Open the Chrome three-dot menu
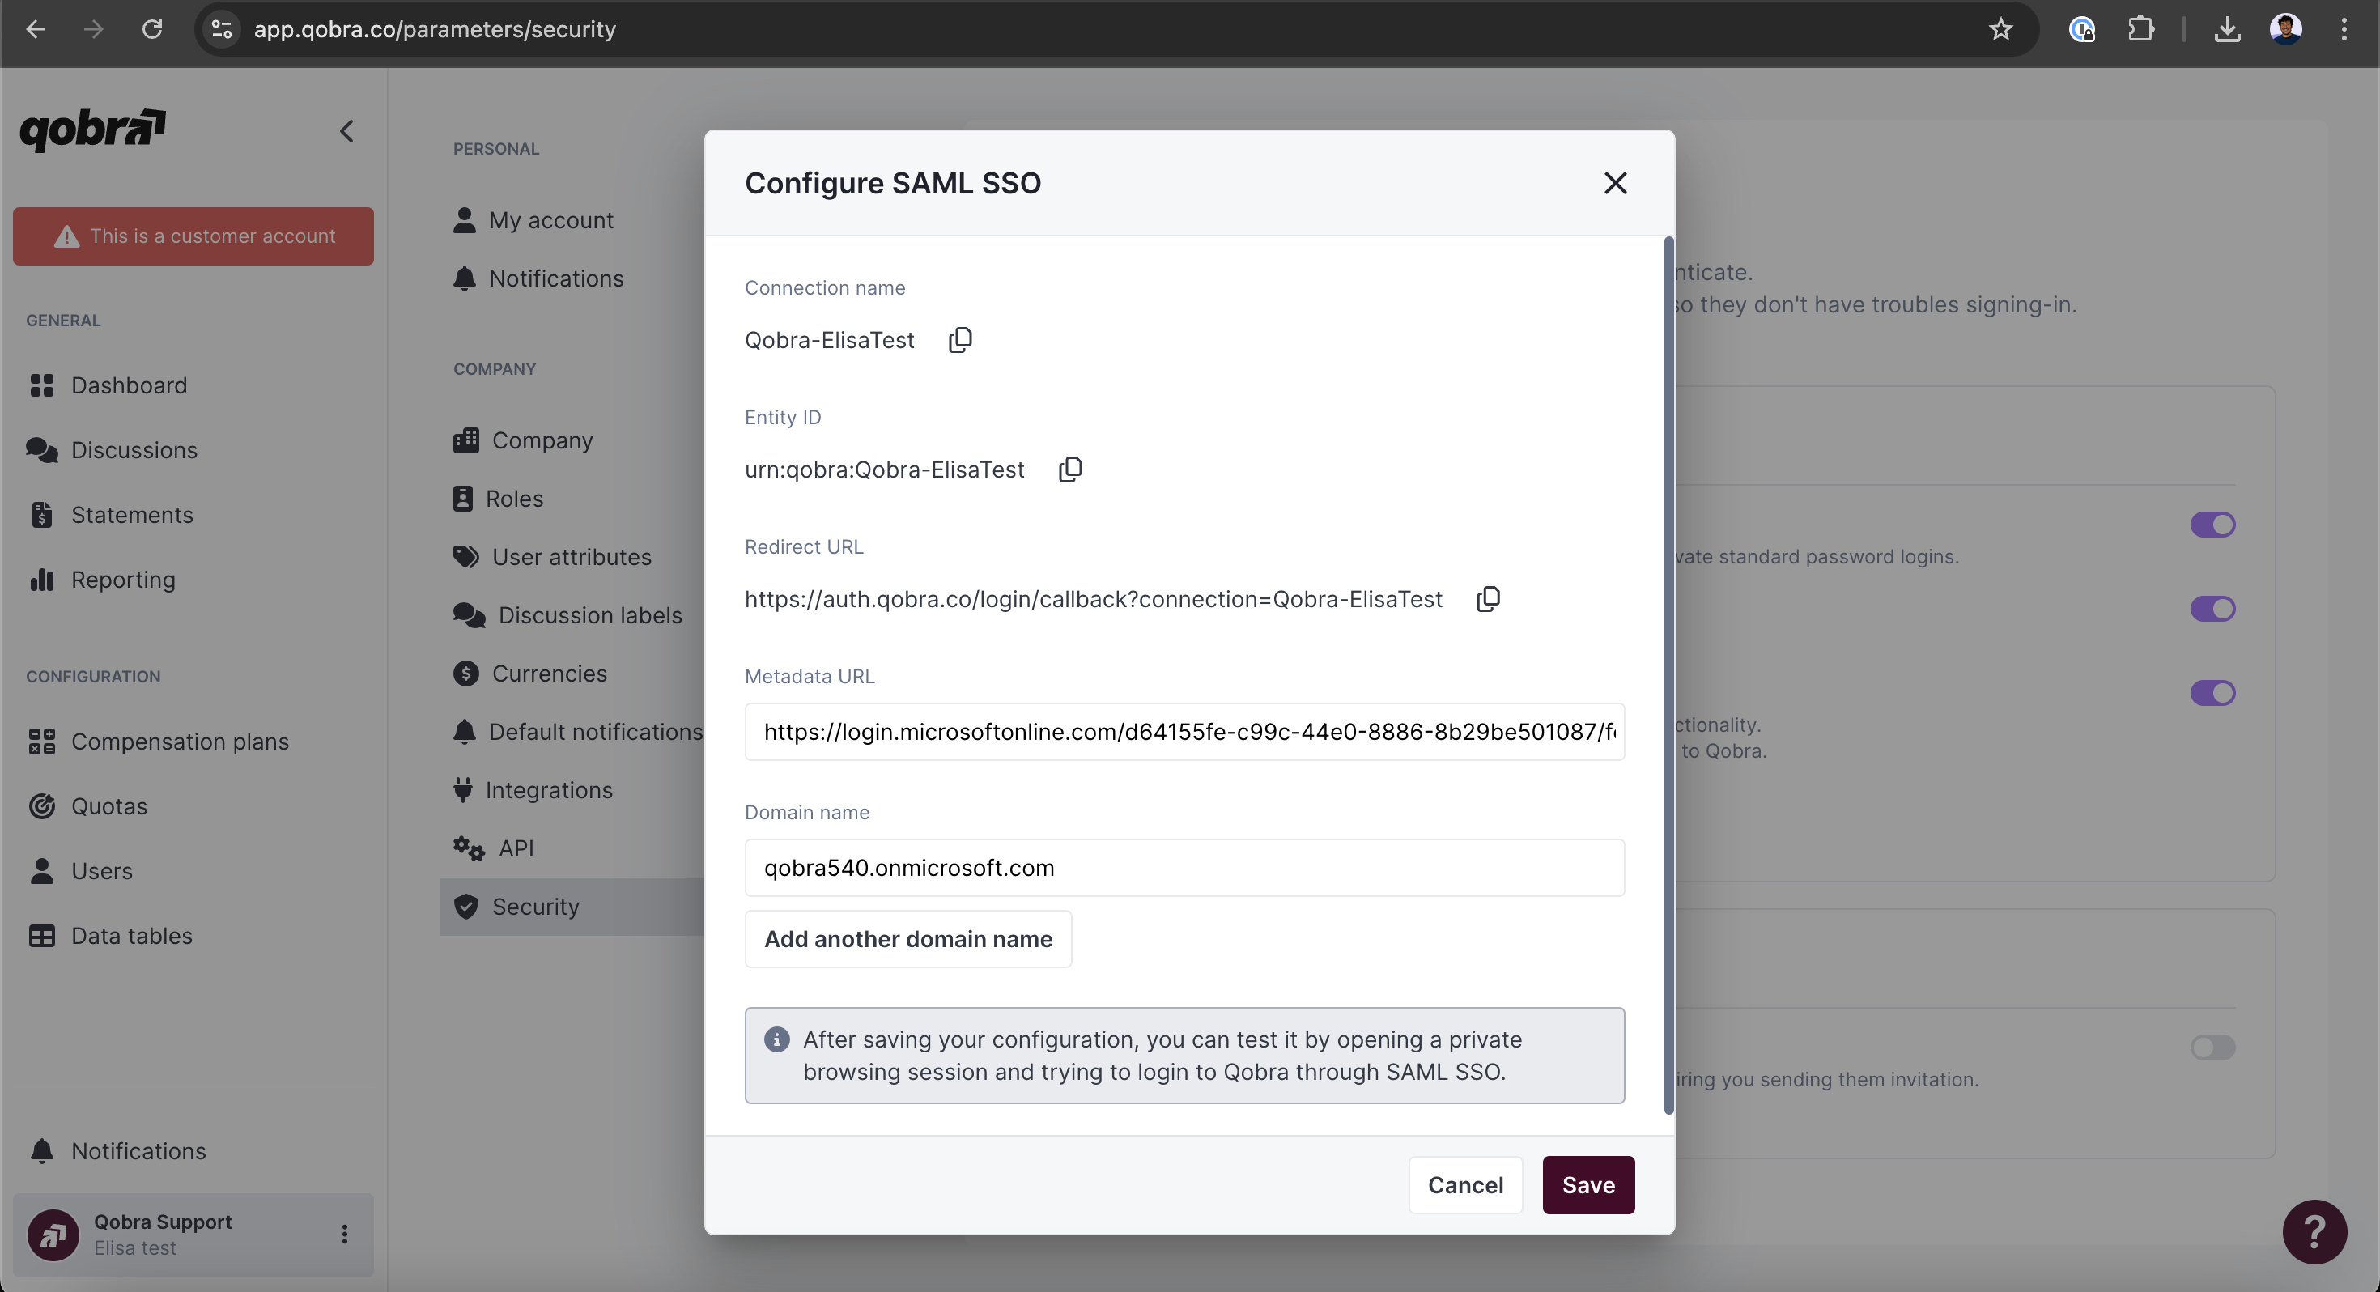Image resolution: width=2380 pixels, height=1292 pixels. click(2344, 30)
